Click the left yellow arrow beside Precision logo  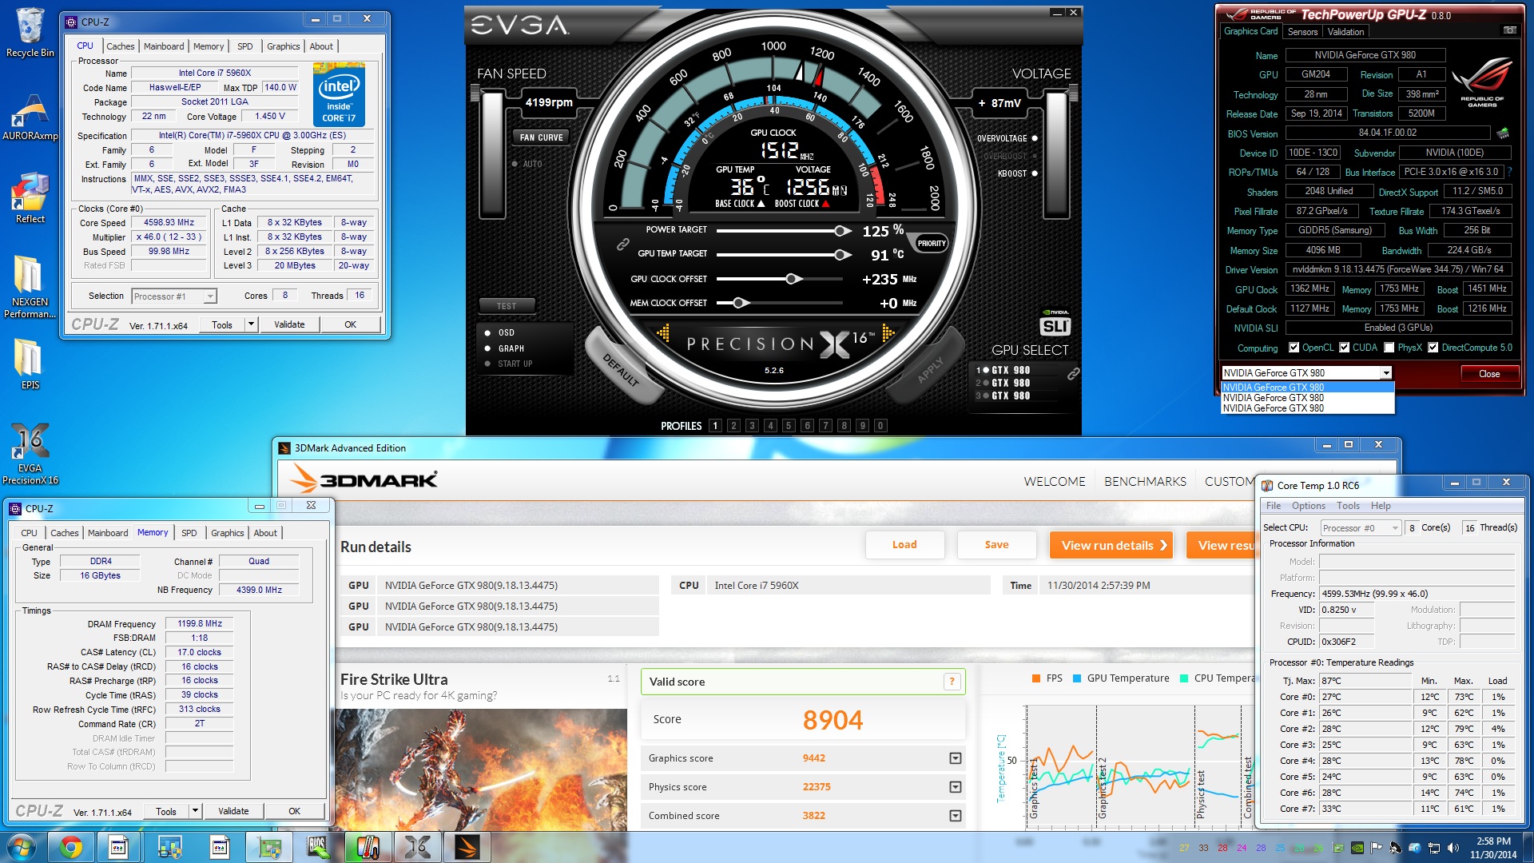tap(663, 332)
